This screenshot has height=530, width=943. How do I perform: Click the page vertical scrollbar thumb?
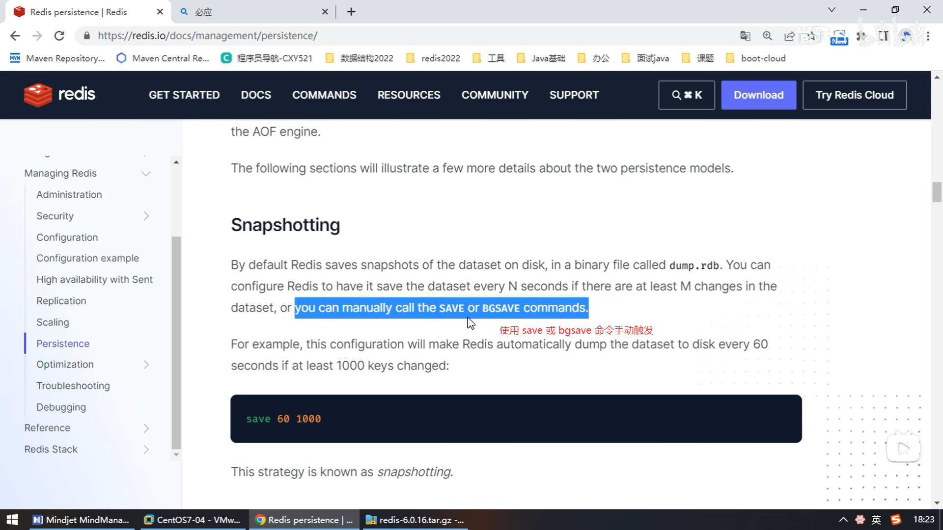point(937,191)
